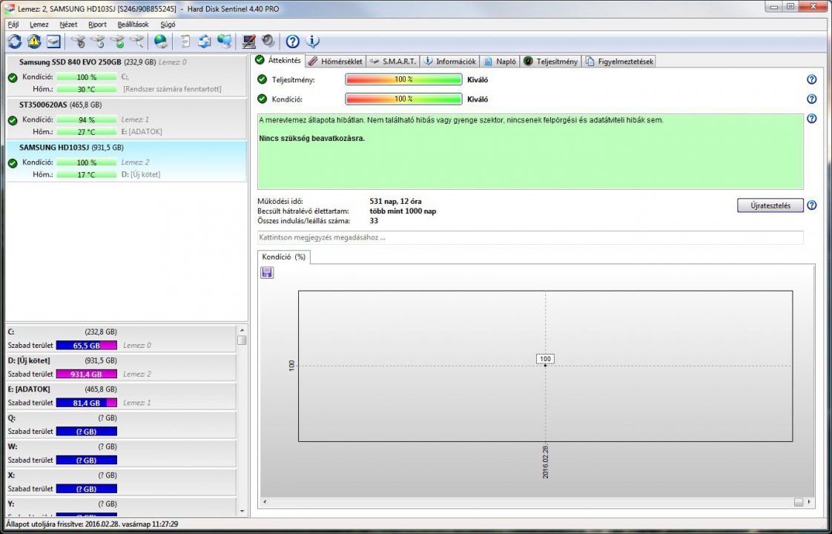Click green check icon of Samsung SSD 840 EVO
Viewport: 832px width, 534px height.
coord(13,77)
